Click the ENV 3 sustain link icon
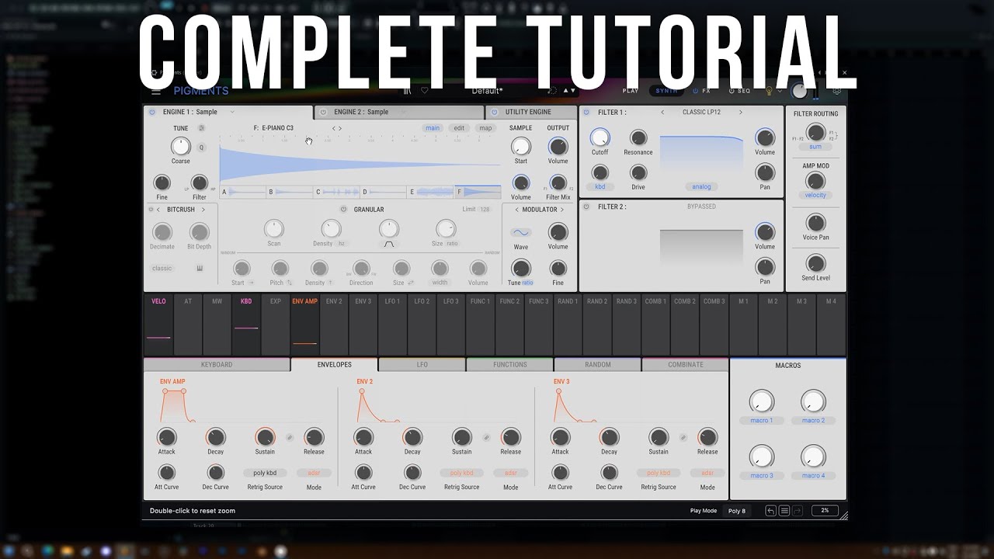The width and height of the screenshot is (994, 559). pos(683,438)
